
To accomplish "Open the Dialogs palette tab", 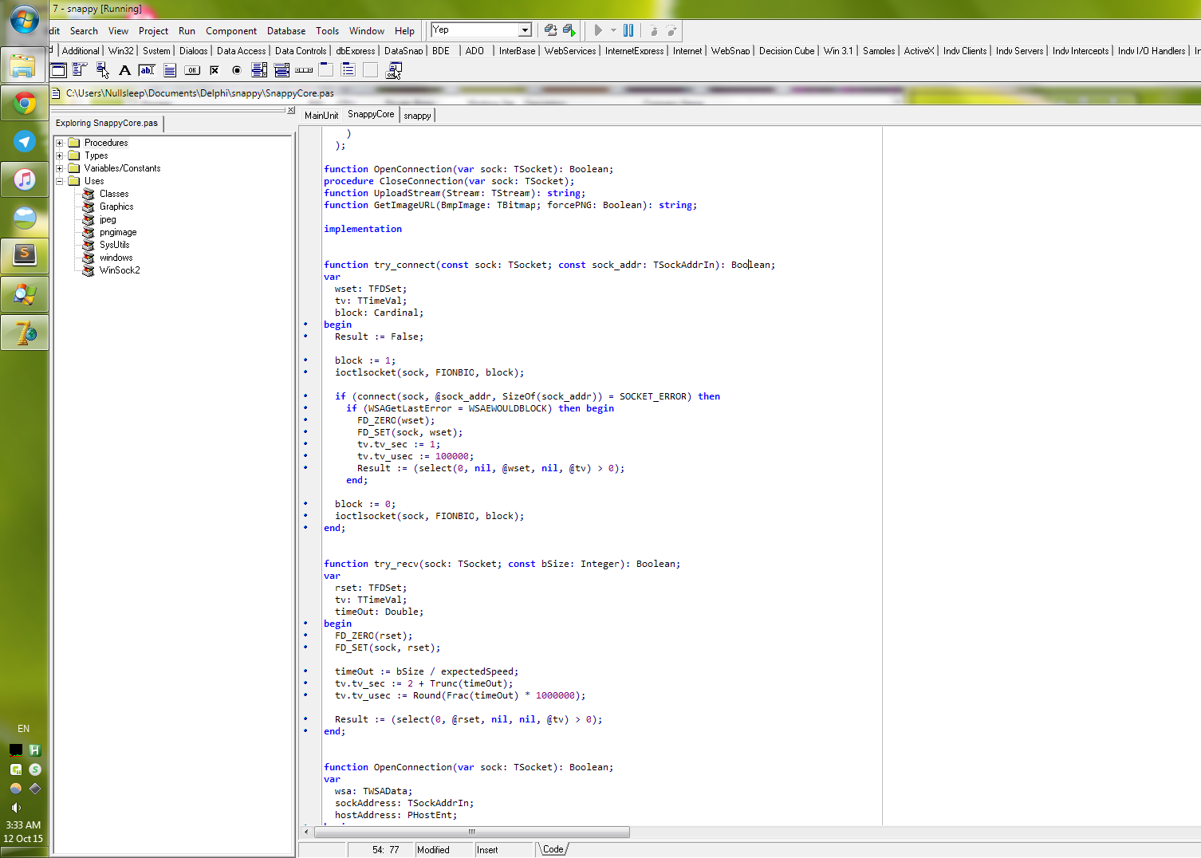I will pos(193,50).
